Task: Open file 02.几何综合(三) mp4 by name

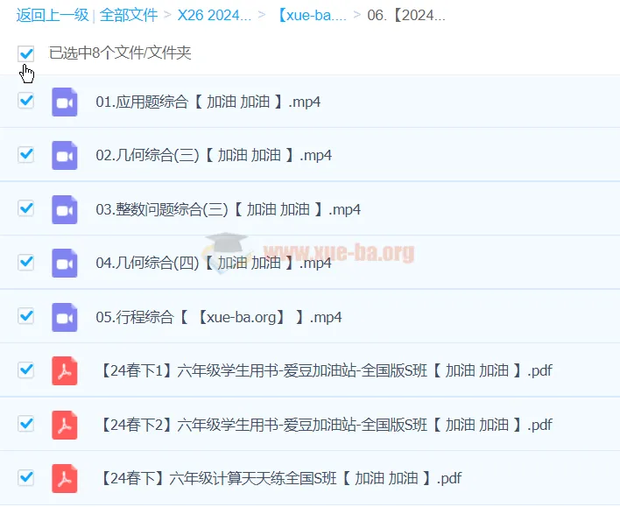Action: coord(214,156)
